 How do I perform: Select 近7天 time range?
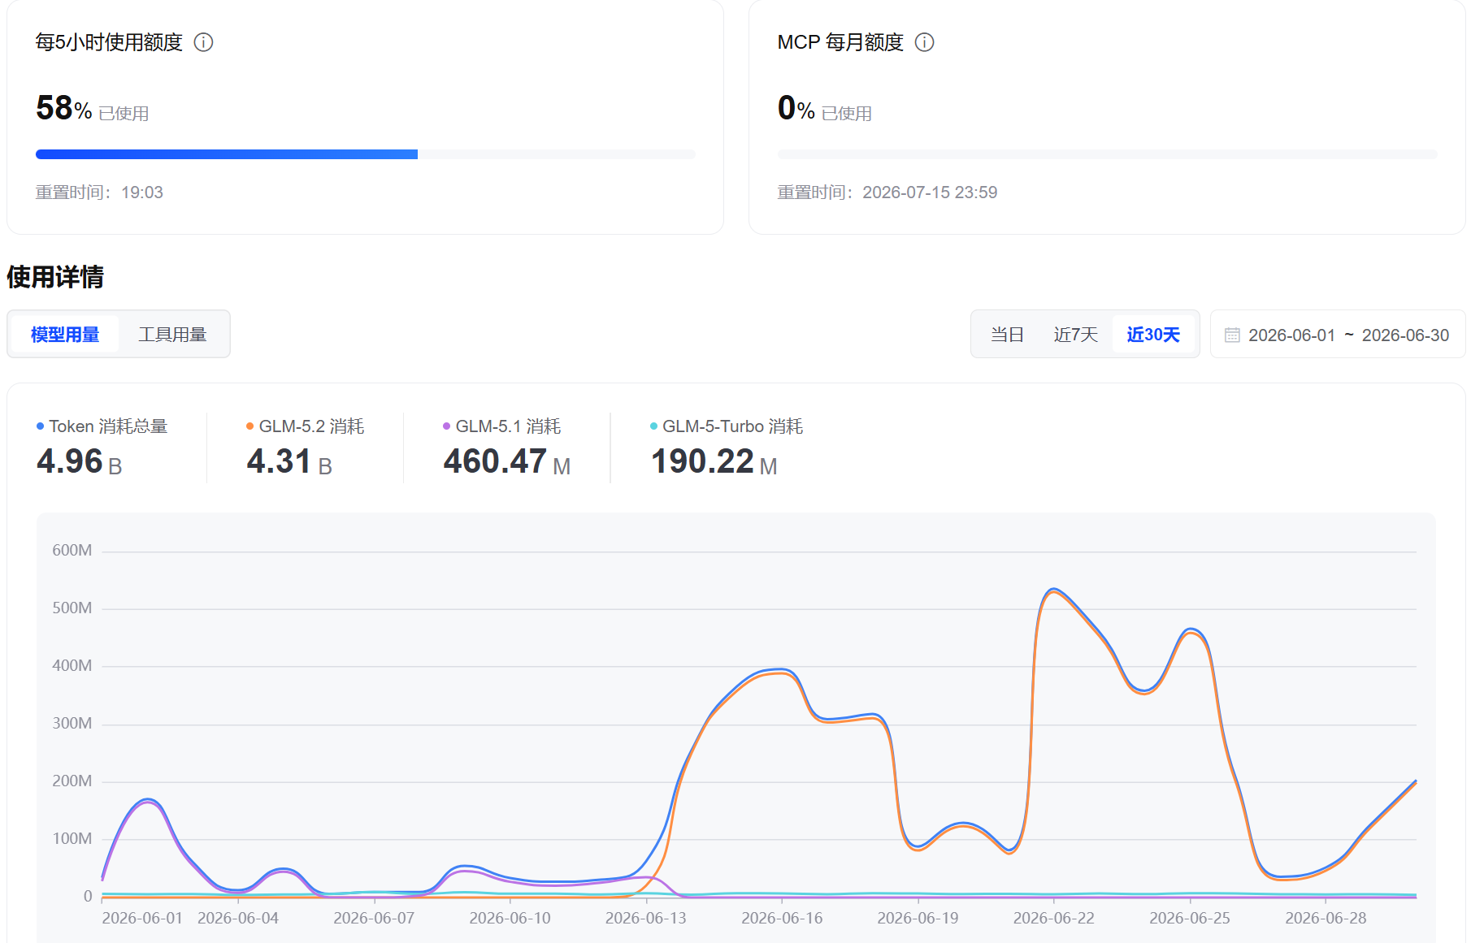pos(1075,335)
